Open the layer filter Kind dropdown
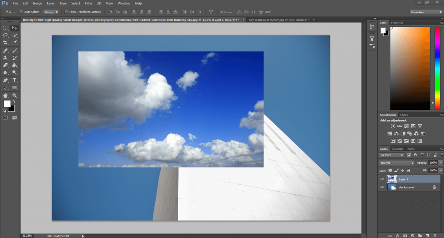Image resolution: width=444 pixels, height=238 pixels. 392,155
